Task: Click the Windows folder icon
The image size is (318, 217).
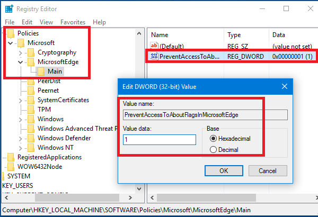Action: pyautogui.click(x=31, y=119)
